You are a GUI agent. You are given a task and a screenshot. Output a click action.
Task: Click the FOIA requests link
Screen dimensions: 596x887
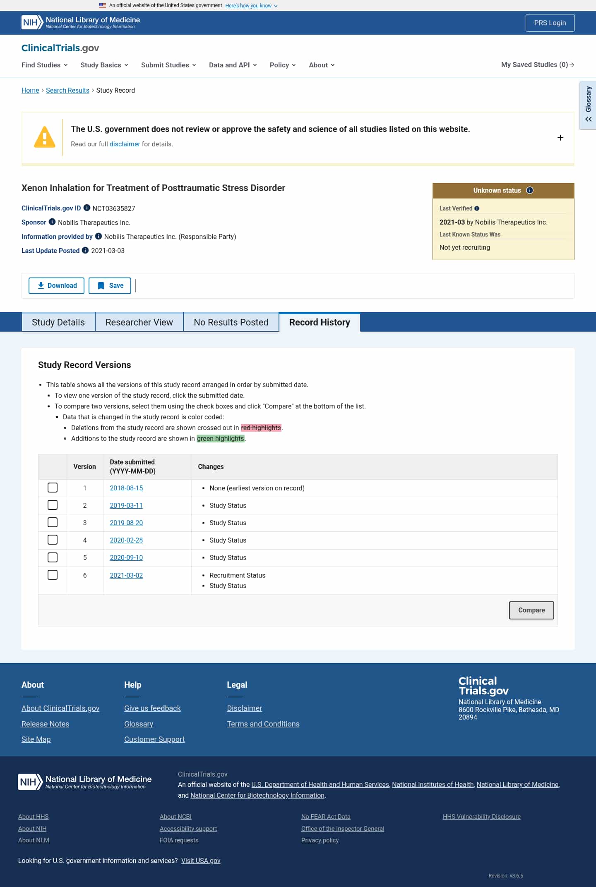(x=179, y=840)
